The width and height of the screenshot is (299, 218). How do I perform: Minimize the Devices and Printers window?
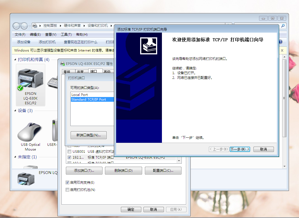tap(263, 18)
